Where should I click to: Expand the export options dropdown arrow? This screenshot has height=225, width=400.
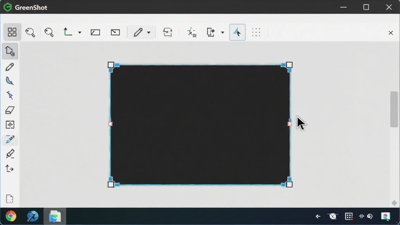[222, 33]
